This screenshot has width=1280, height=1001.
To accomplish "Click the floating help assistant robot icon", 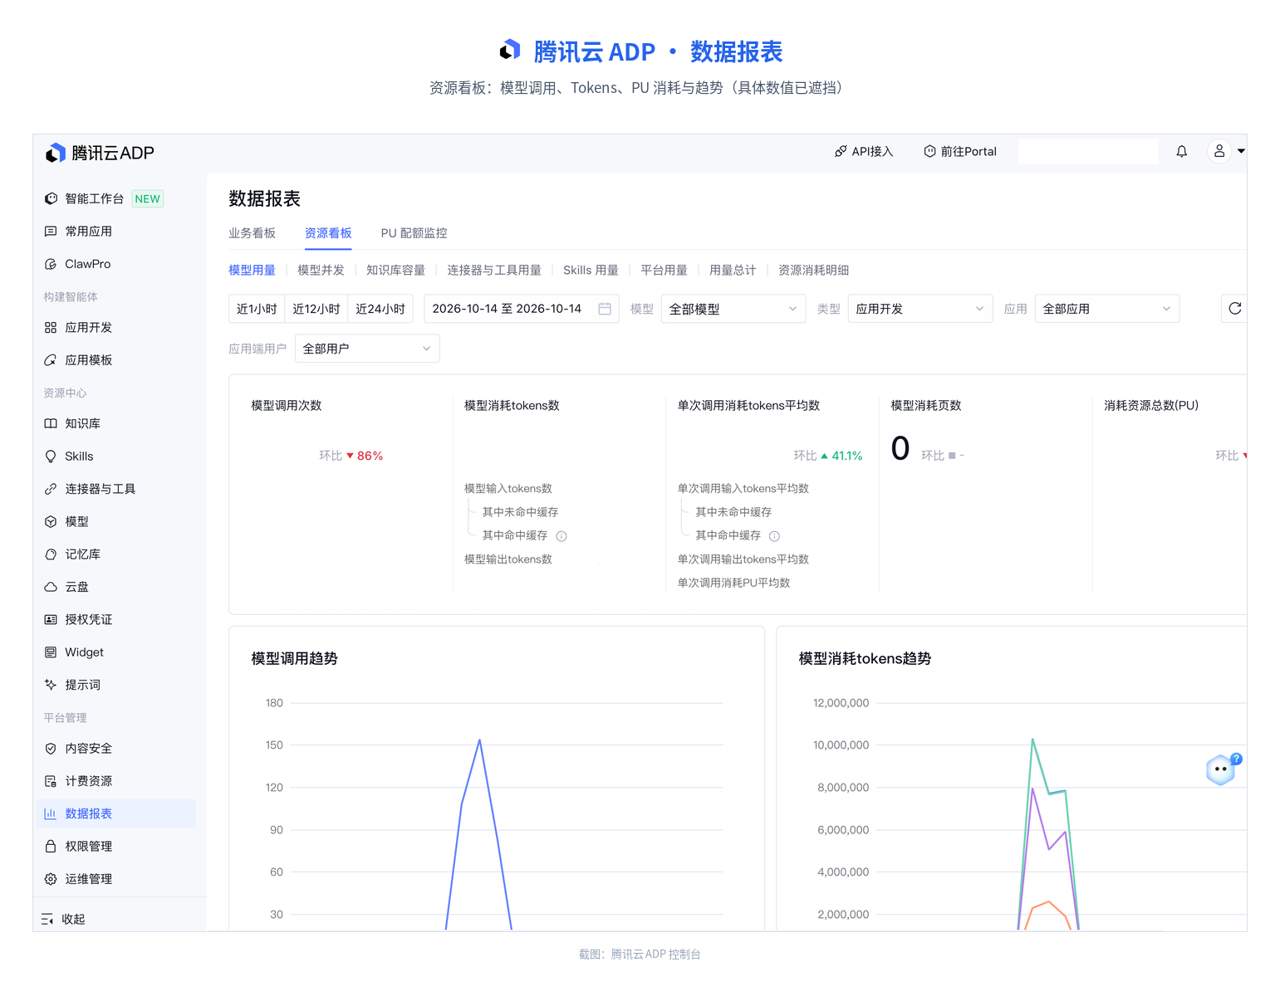I will [x=1221, y=769].
